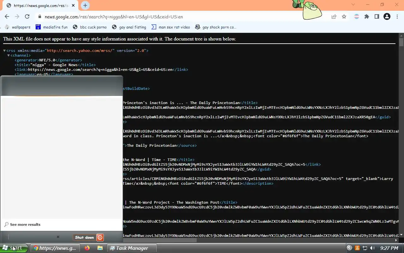Close the news.google.com browser tab

click(74, 5)
